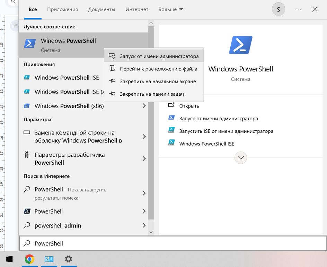The height and width of the screenshot is (267, 327).
Task: Click the 'Windows PowerShell (x86)' result text
Action: pyautogui.click(x=69, y=106)
